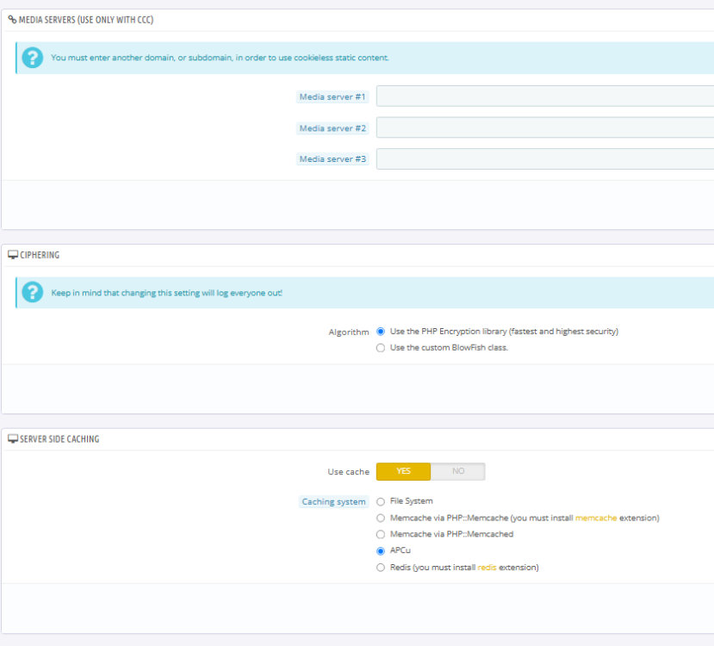Click the monitor icon next to Ciphering heading
This screenshot has height=646, width=714.
click(12, 255)
